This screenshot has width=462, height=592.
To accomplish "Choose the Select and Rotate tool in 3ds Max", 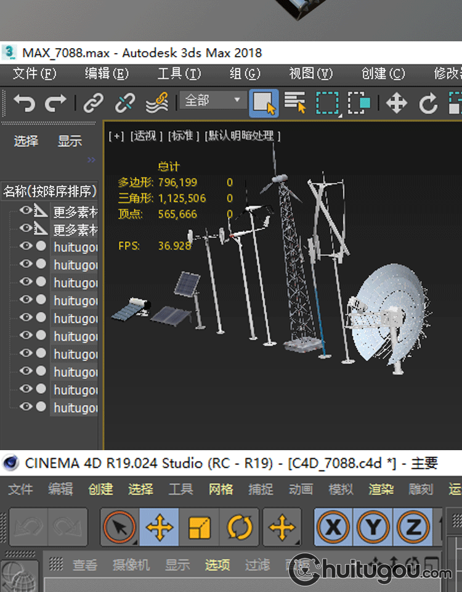I will [x=428, y=102].
